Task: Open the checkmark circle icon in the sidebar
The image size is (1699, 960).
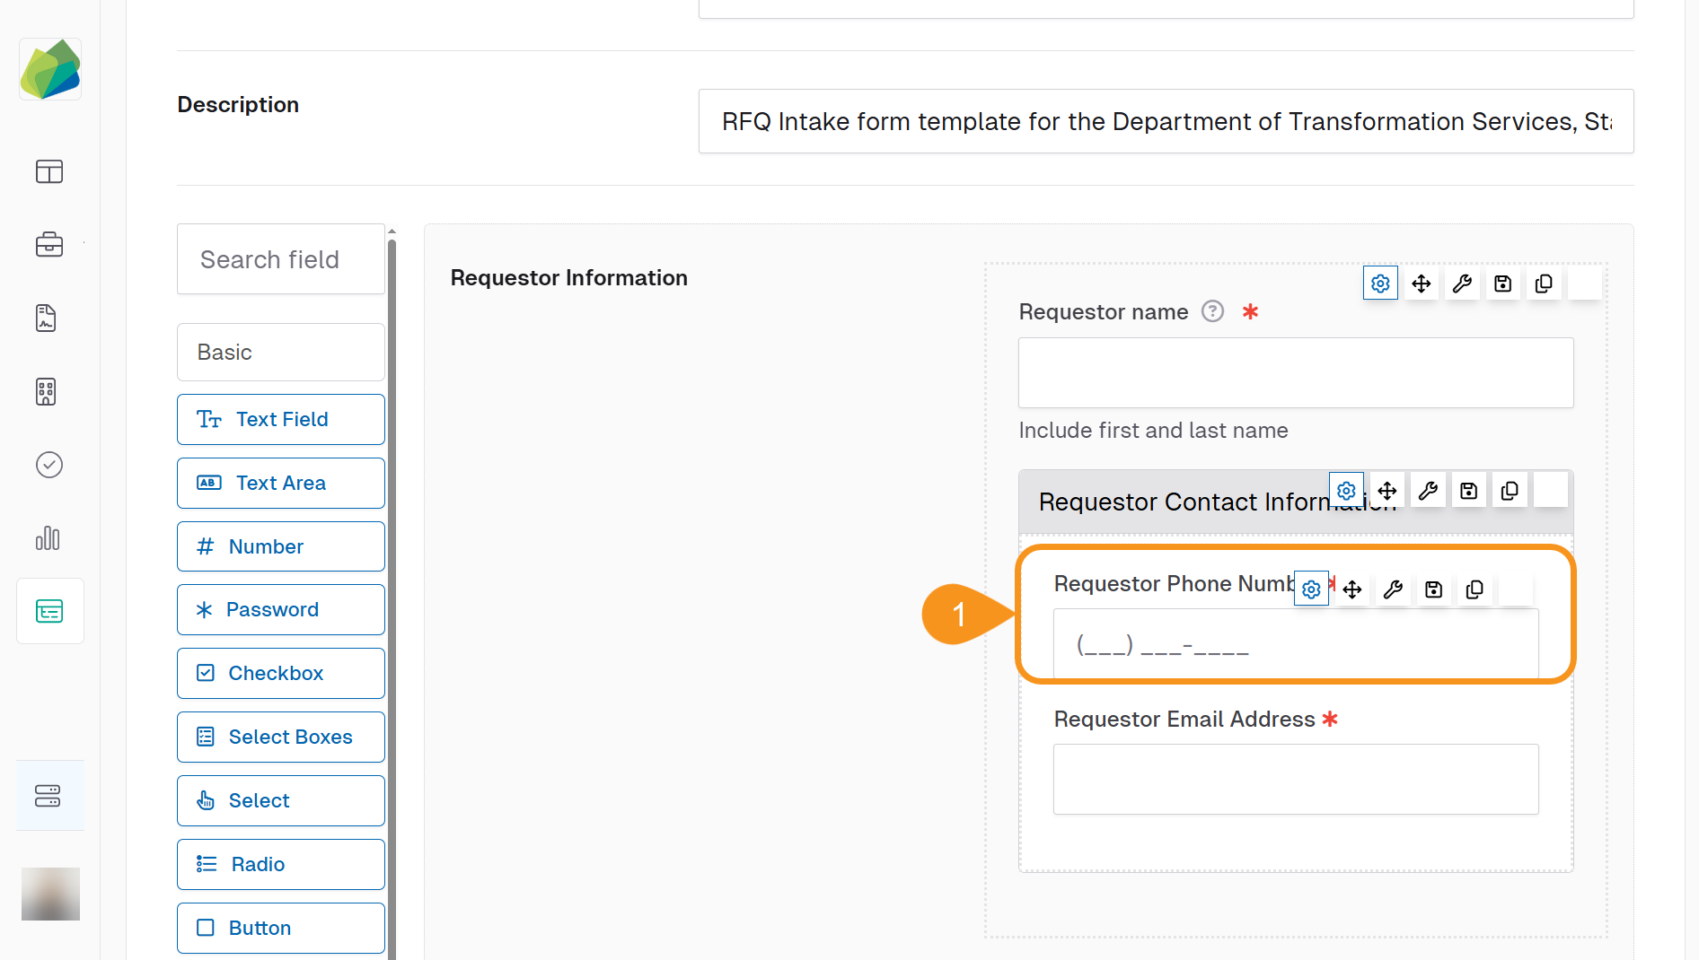Action: [49, 465]
